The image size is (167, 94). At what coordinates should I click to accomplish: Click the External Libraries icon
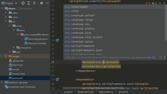[x=6, y=82]
